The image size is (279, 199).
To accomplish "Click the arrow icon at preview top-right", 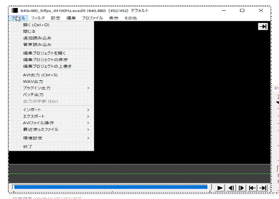I will tap(263, 27).
